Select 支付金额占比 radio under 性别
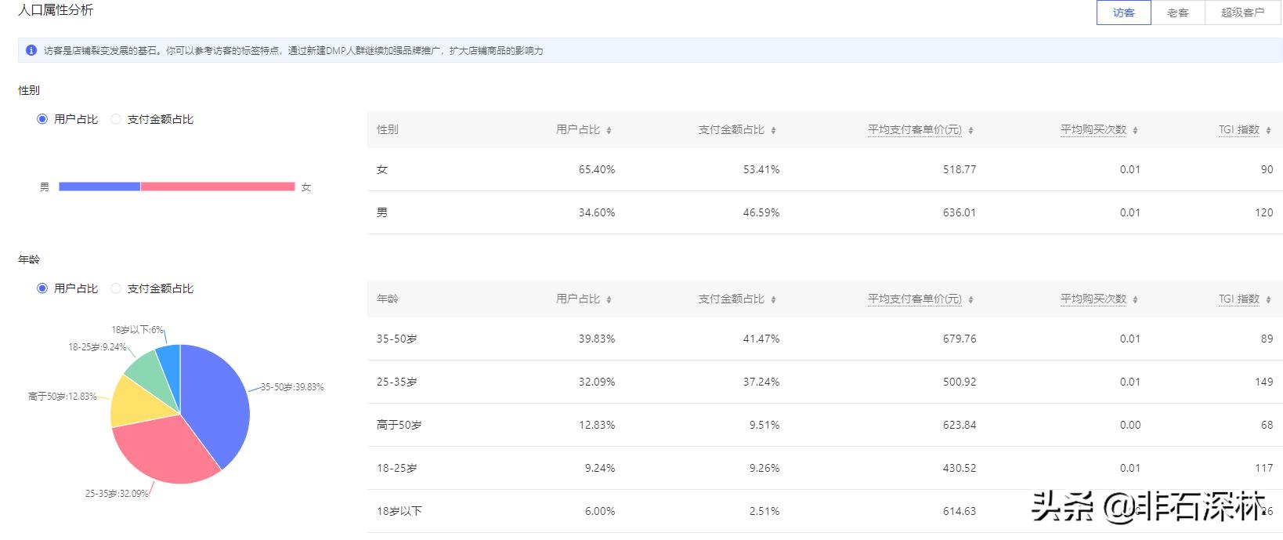The height and width of the screenshot is (540, 1283). [116, 119]
